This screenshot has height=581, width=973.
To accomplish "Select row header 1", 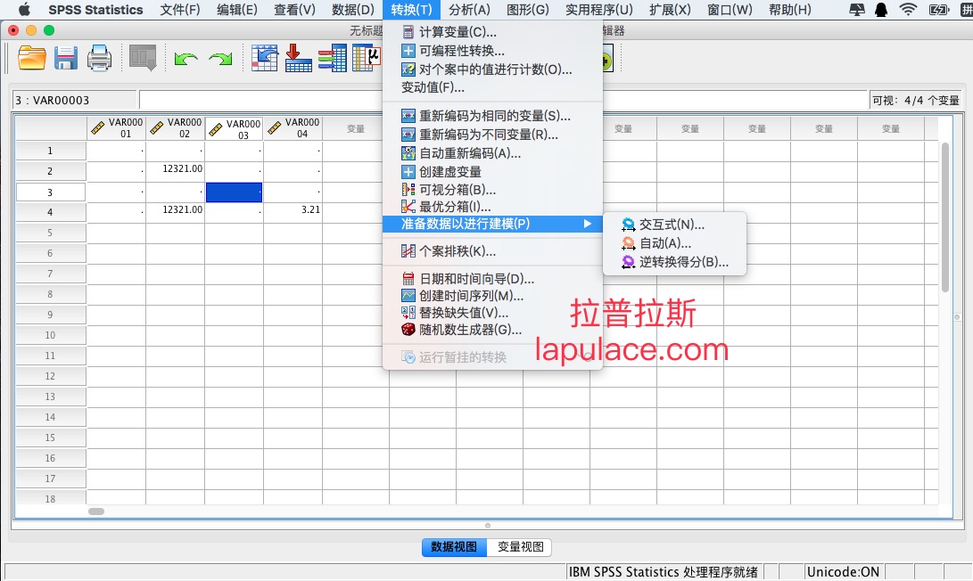I will point(50,151).
